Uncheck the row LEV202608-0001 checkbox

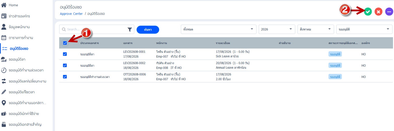pyautogui.click(x=65, y=54)
